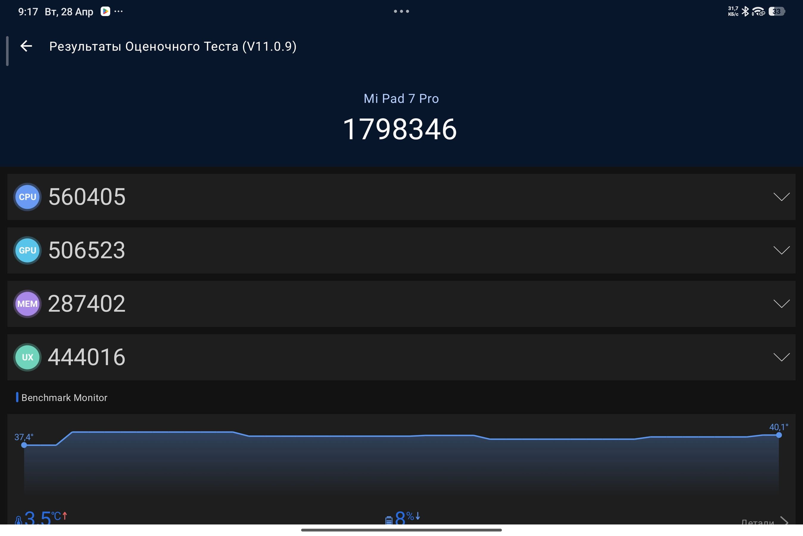The height and width of the screenshot is (536, 803).
Task: Tap the thermometer icon near 3.5°C
Action: pos(18,520)
